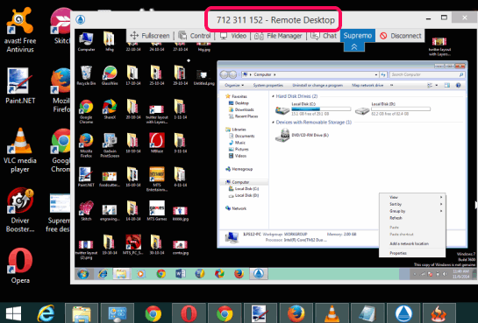Image resolution: width=478 pixels, height=323 pixels.
Task: Open Skitch shortcut on remote desktop
Action: click(86, 210)
